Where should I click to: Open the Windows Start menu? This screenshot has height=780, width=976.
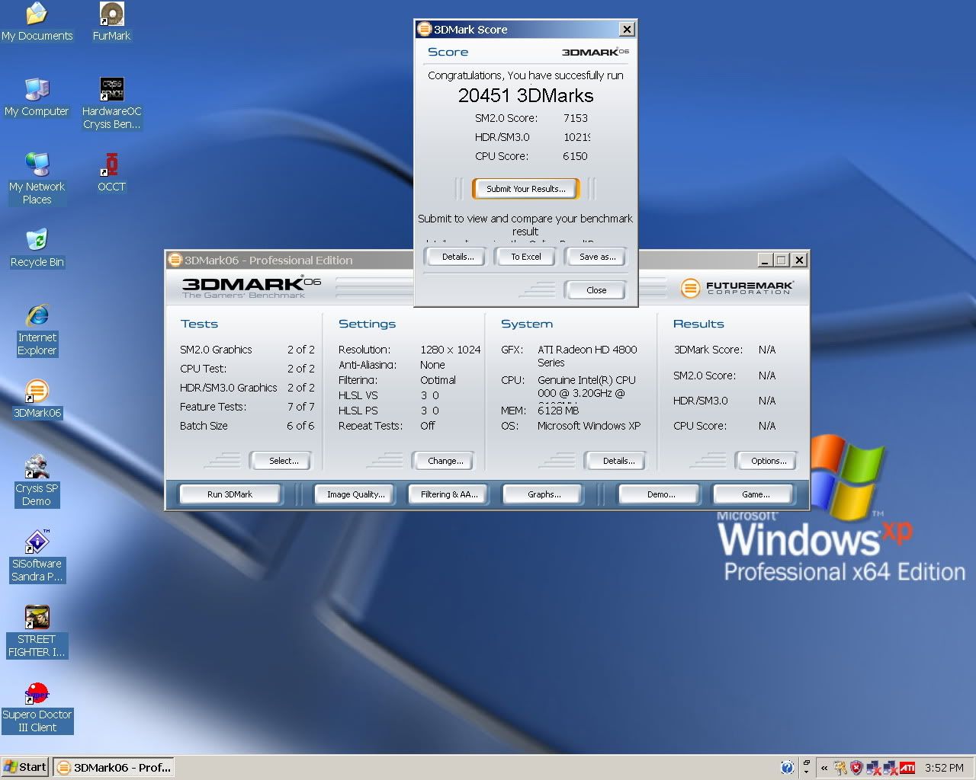[25, 767]
